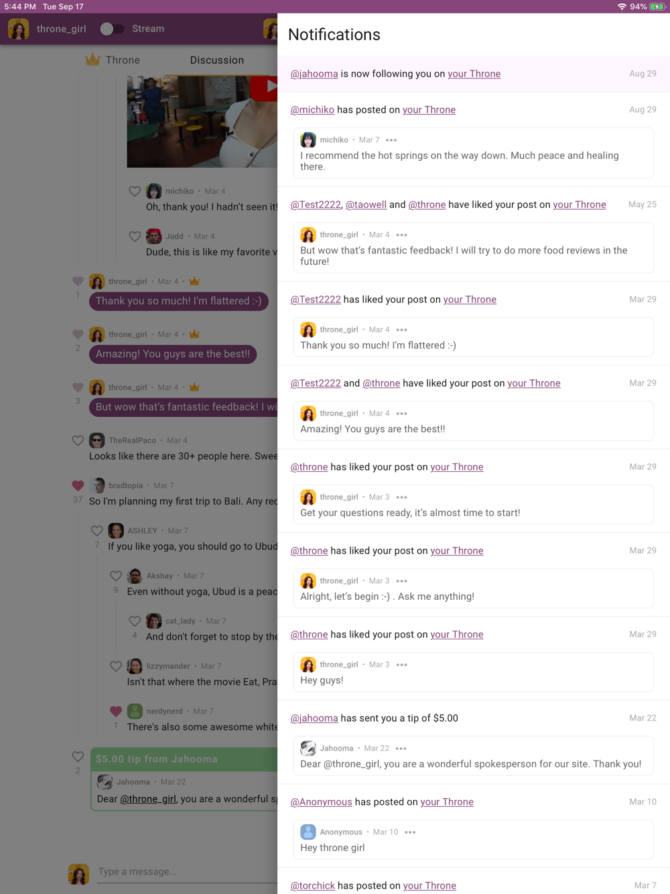Image resolution: width=670 pixels, height=894 pixels.
Task: Play the embedded YouTube video
Action: 265,87
